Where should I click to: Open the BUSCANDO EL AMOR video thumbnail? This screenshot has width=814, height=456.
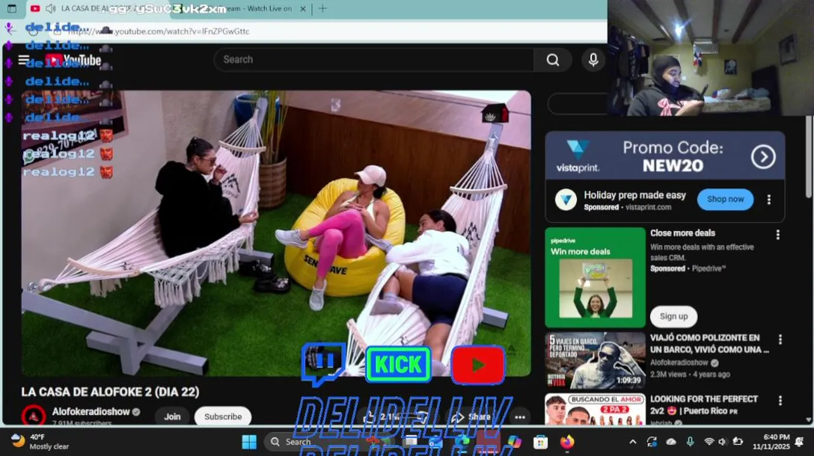595,409
